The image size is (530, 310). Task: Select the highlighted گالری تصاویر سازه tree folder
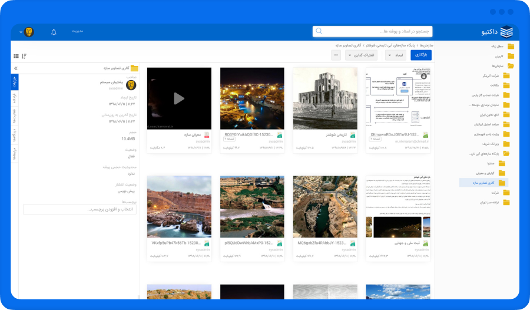pyautogui.click(x=483, y=183)
